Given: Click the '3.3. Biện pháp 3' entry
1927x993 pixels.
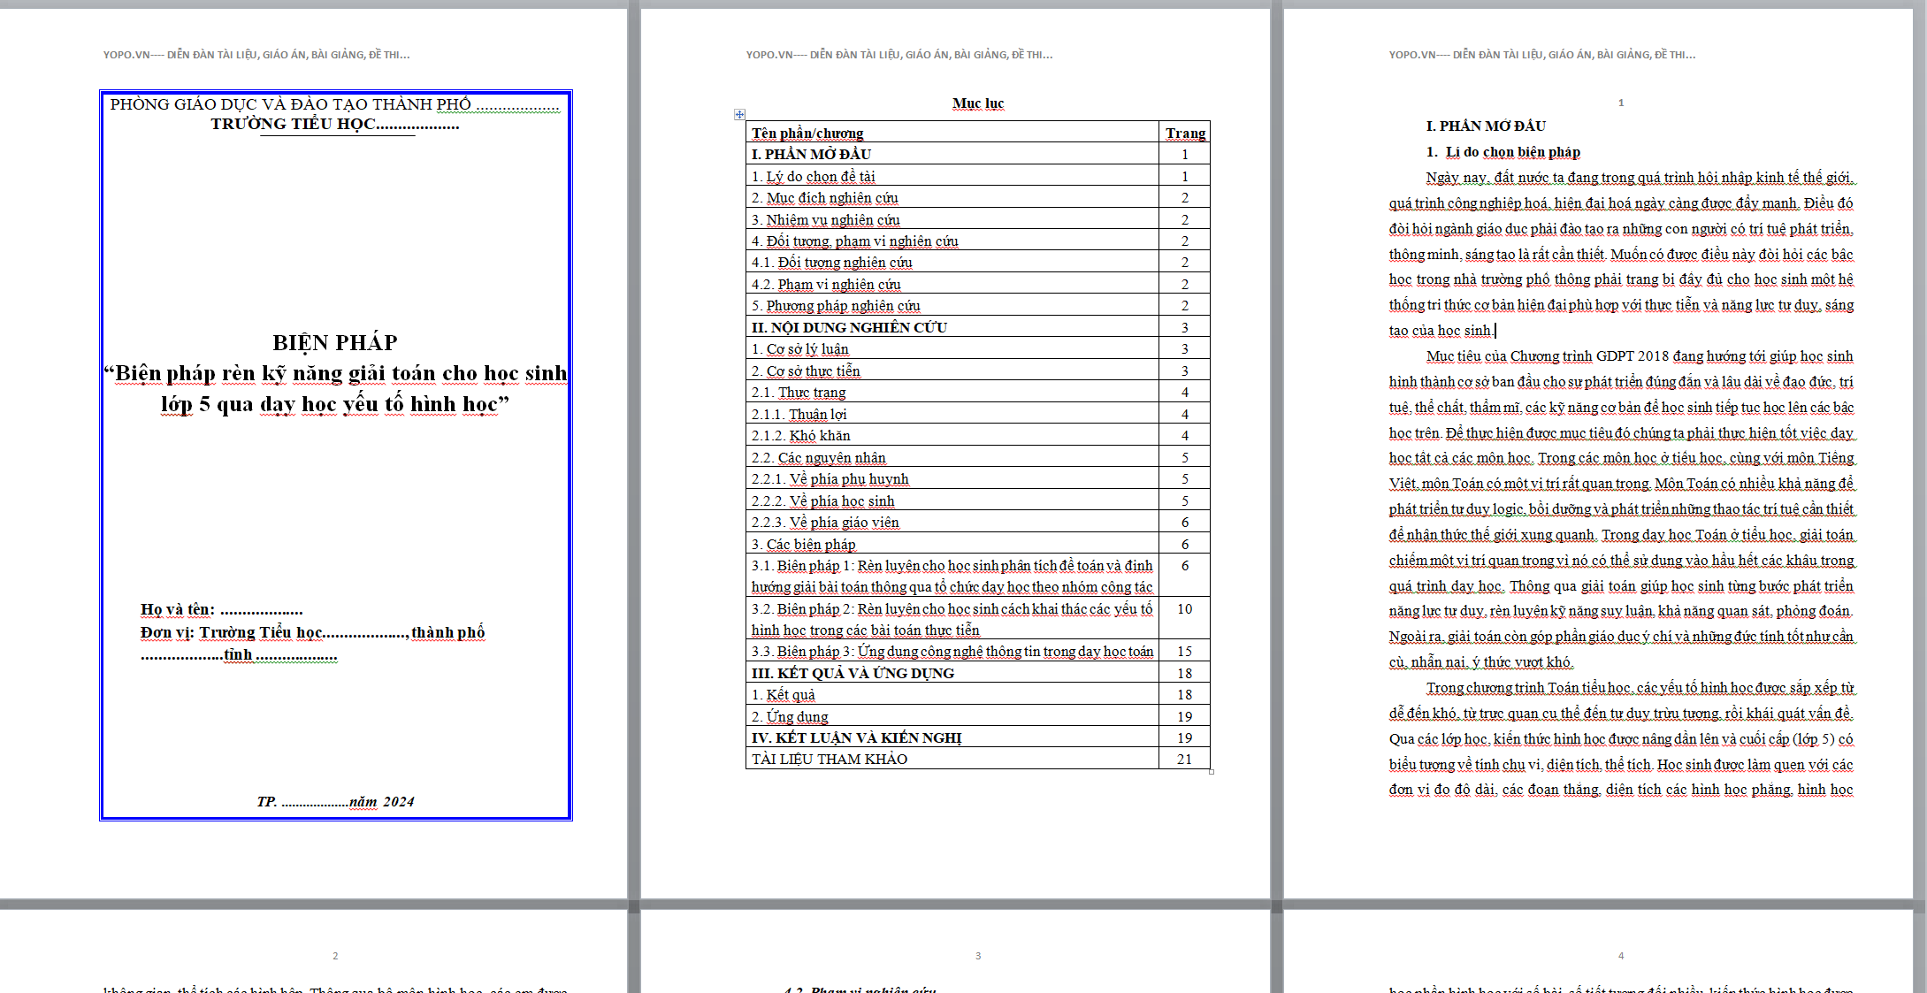Looking at the screenshot, I should click(x=952, y=651).
